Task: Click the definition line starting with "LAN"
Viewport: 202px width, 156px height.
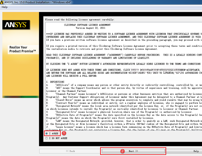Action: pos(124,121)
